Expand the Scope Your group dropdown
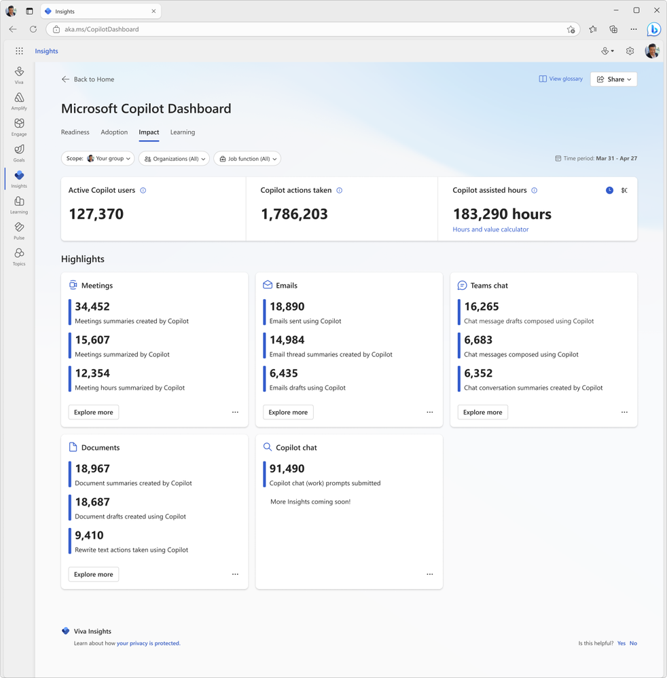This screenshot has width=667, height=678. [x=98, y=159]
